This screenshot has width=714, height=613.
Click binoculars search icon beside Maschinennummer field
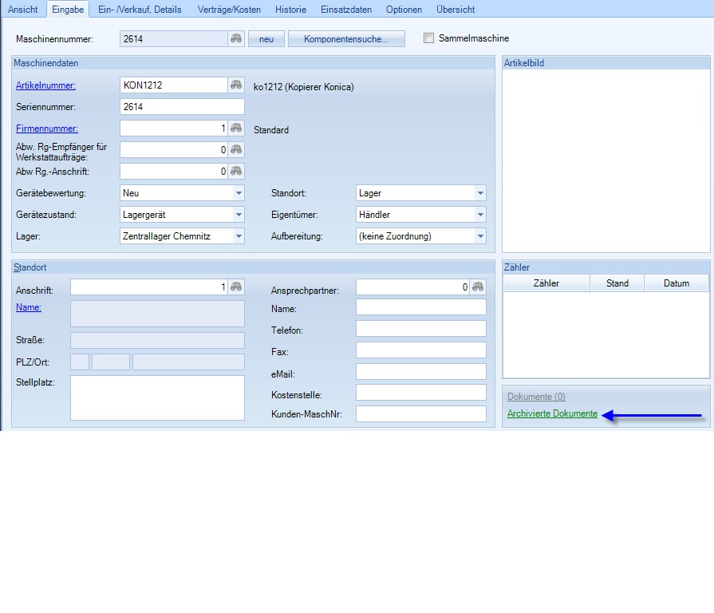(x=235, y=38)
